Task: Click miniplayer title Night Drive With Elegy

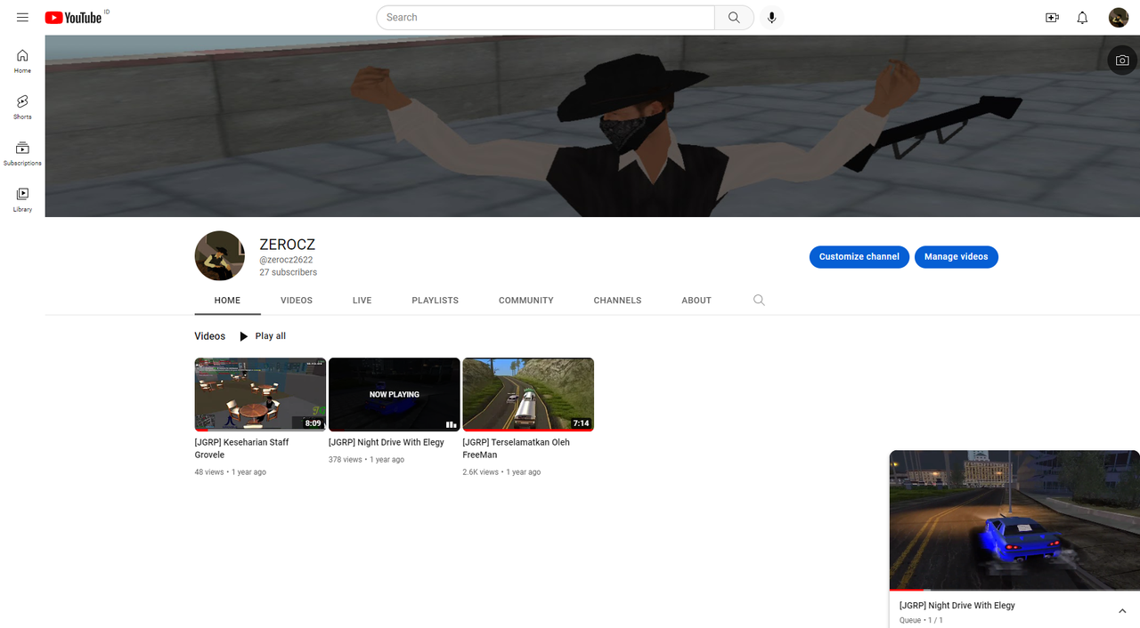Action: click(957, 606)
